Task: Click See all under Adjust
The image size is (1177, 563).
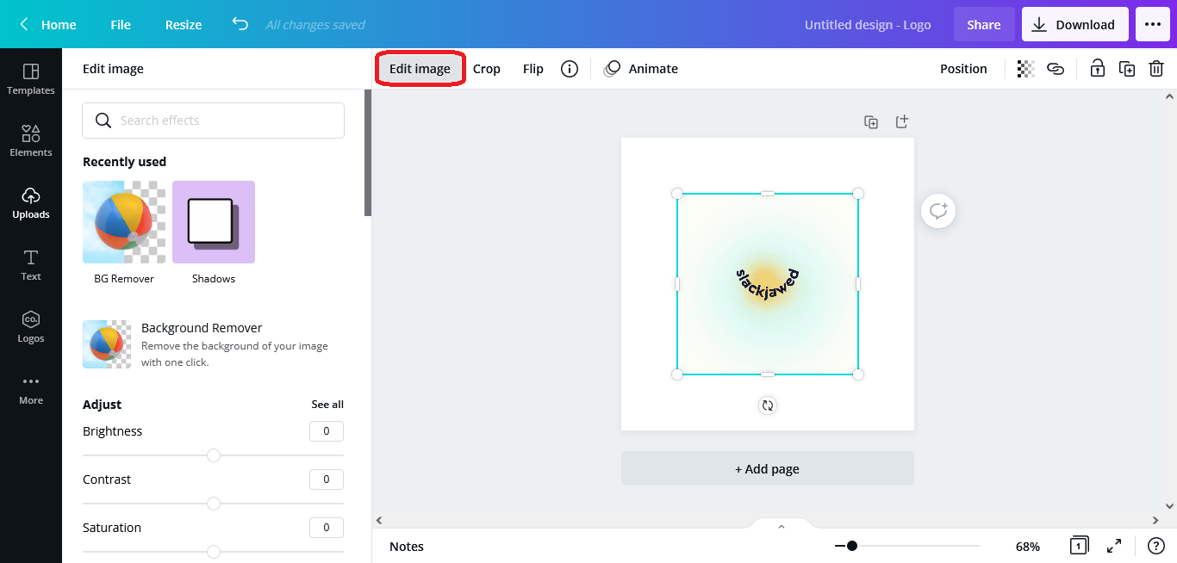Action: coord(327,404)
